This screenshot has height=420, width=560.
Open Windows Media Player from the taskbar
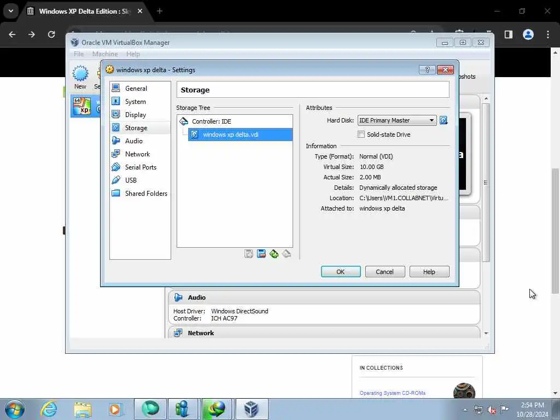click(115, 409)
